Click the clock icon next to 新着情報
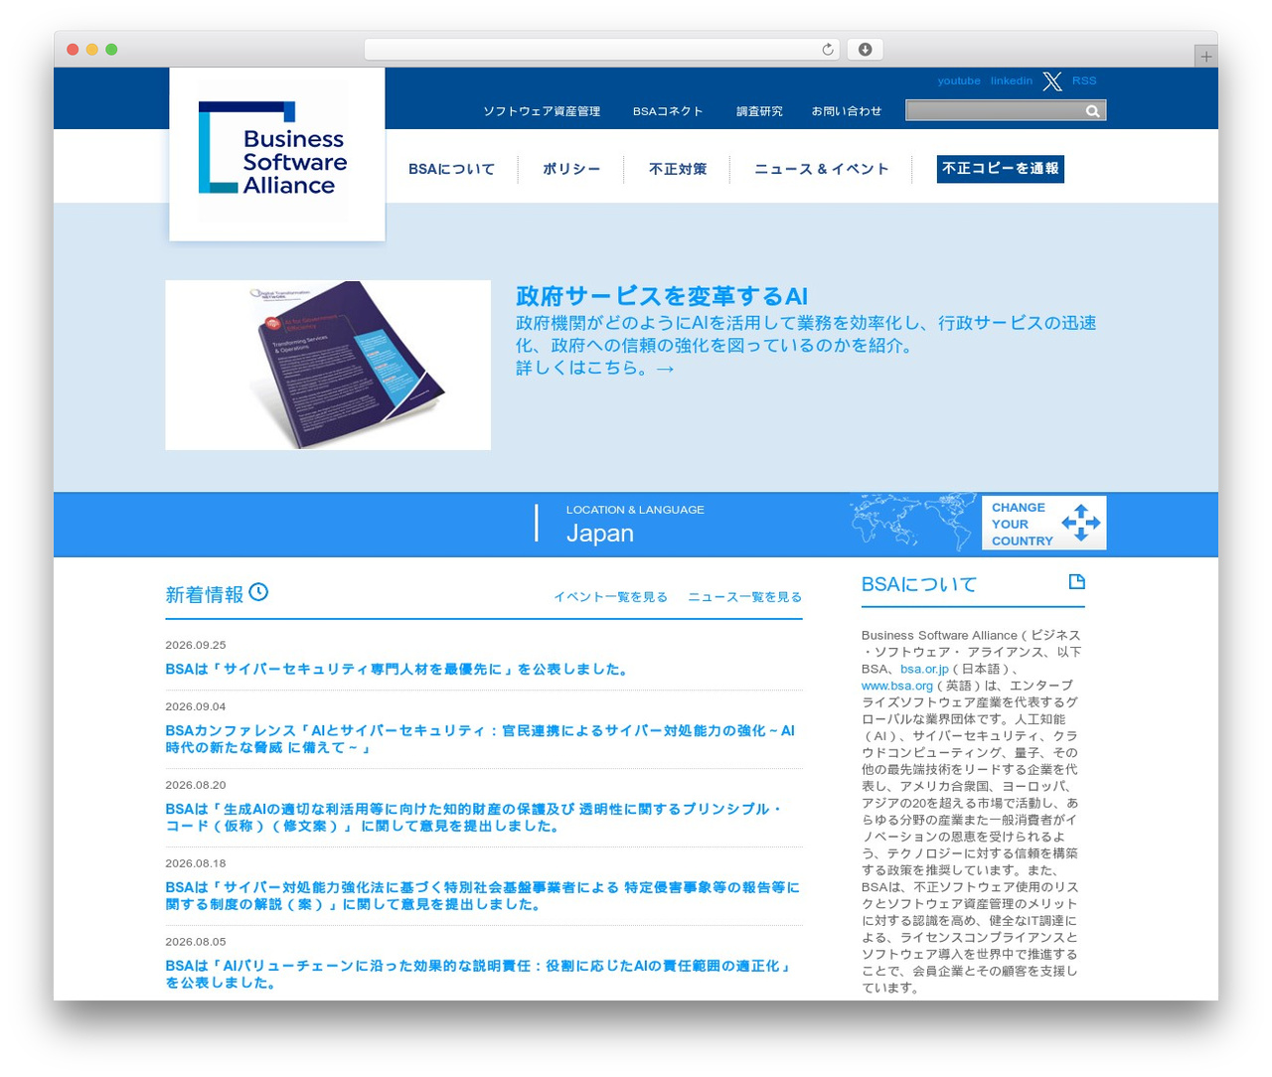1272x1077 pixels. point(258,592)
